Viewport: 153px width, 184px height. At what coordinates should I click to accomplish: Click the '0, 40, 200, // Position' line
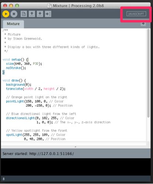tap(45, 139)
